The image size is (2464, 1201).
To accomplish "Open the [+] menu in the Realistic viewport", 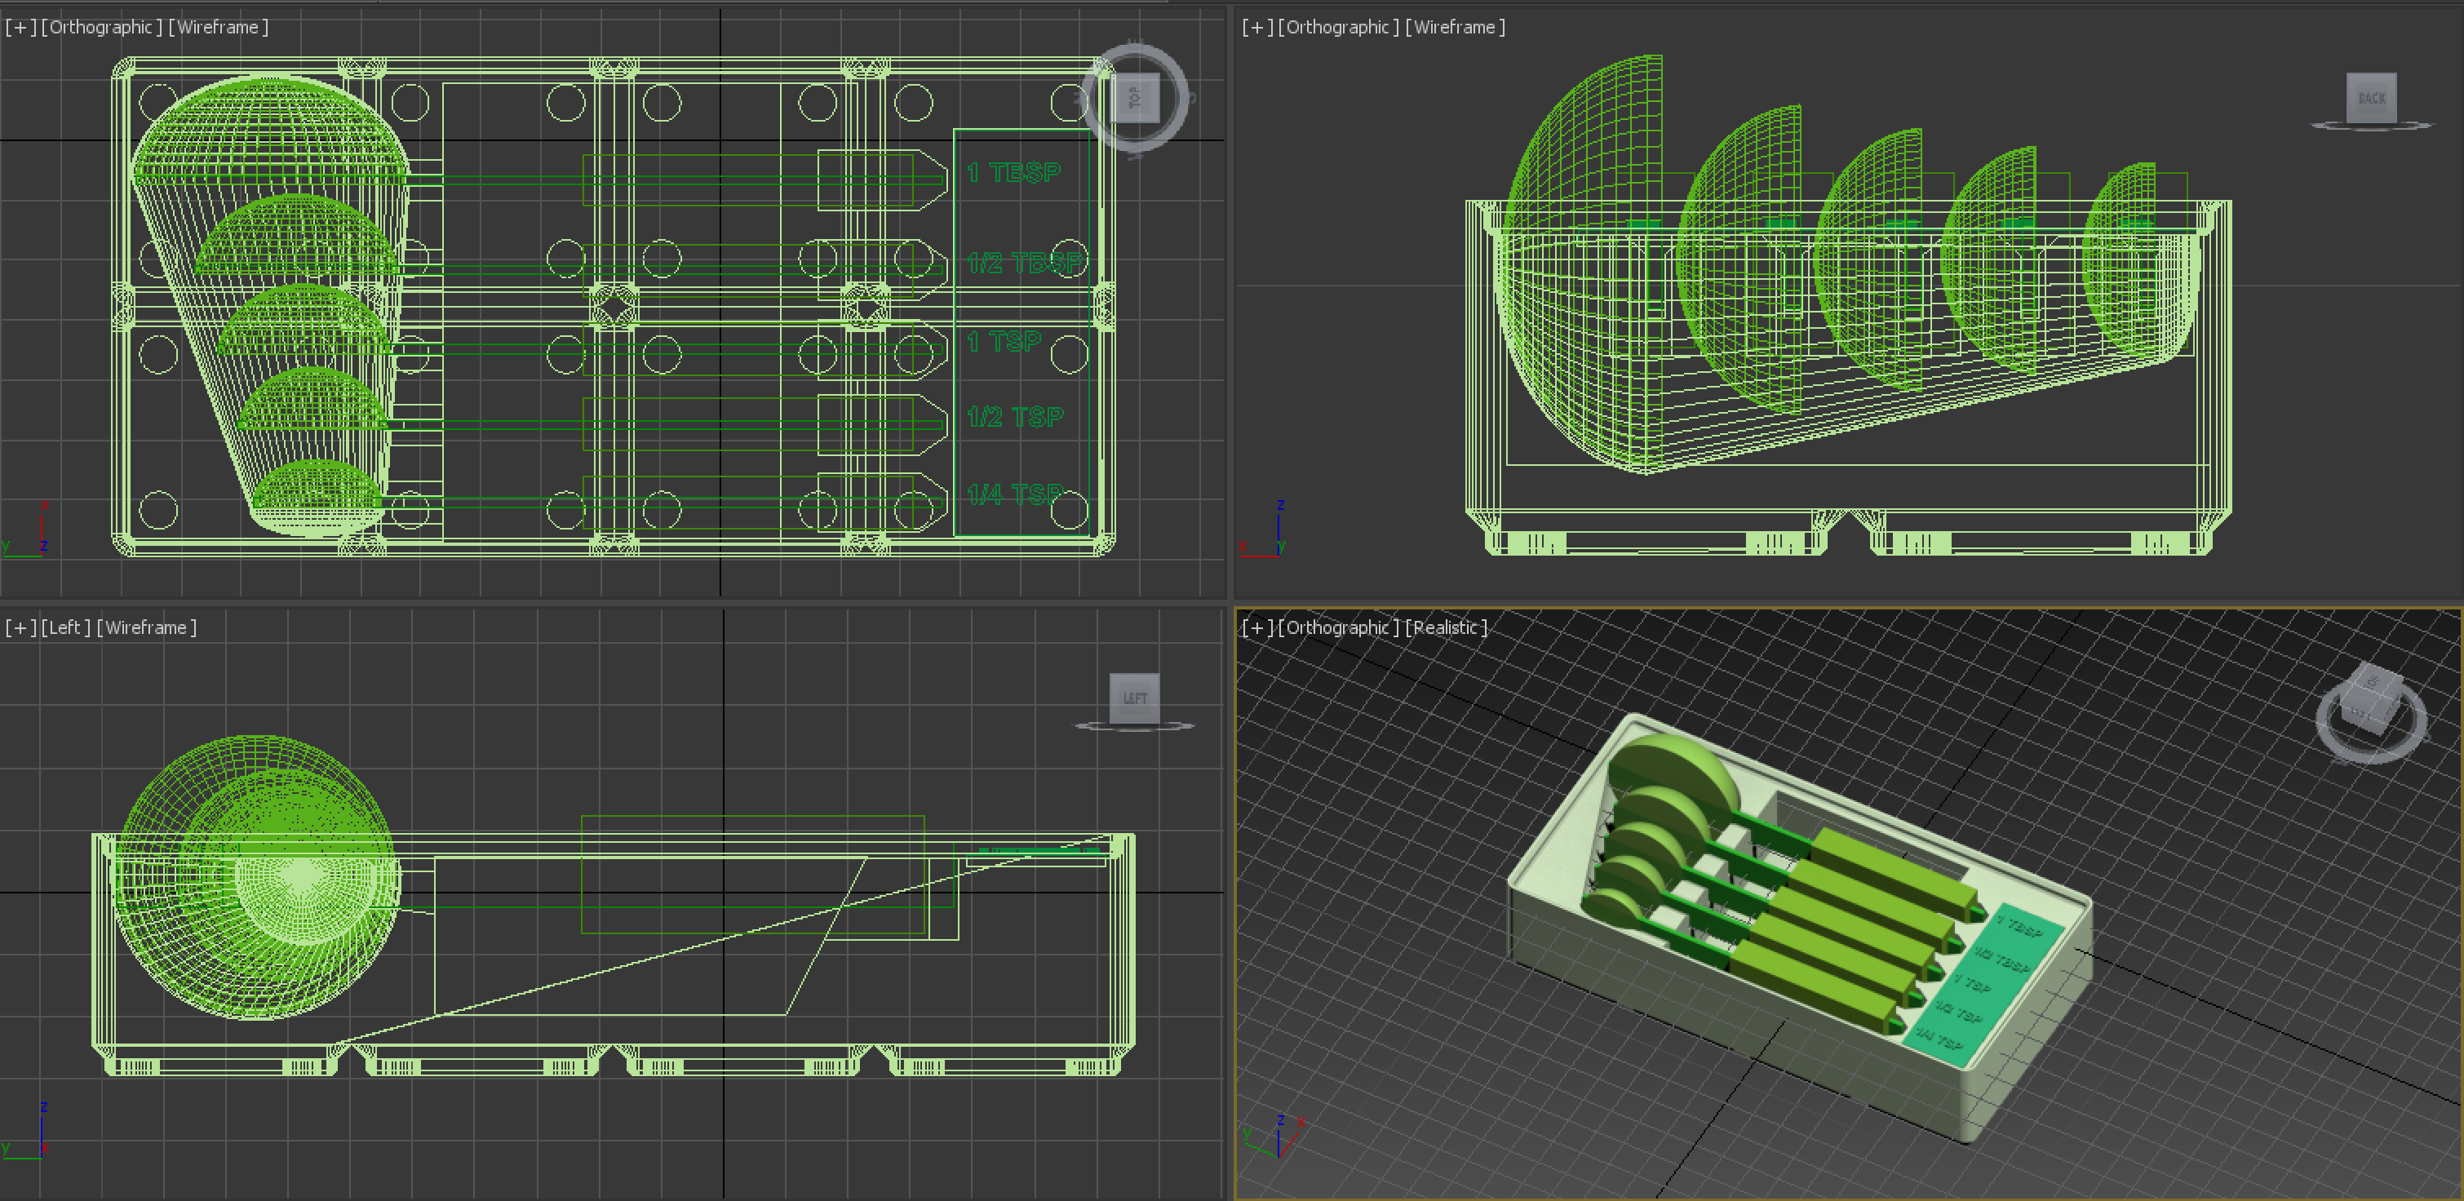I will point(1256,628).
